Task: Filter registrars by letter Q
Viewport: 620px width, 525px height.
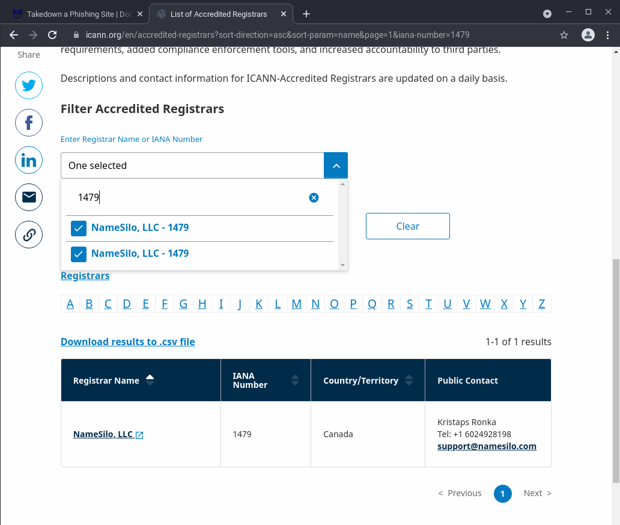Action: click(372, 304)
